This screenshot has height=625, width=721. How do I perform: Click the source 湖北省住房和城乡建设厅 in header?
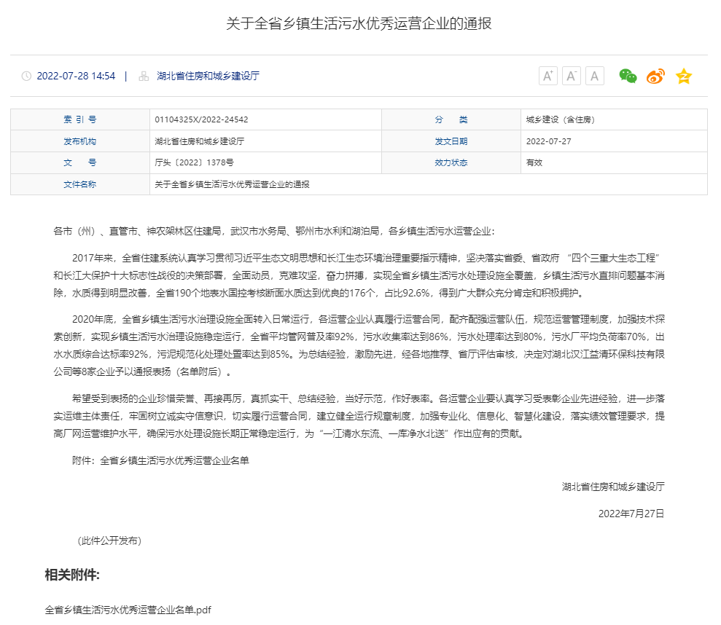point(208,76)
